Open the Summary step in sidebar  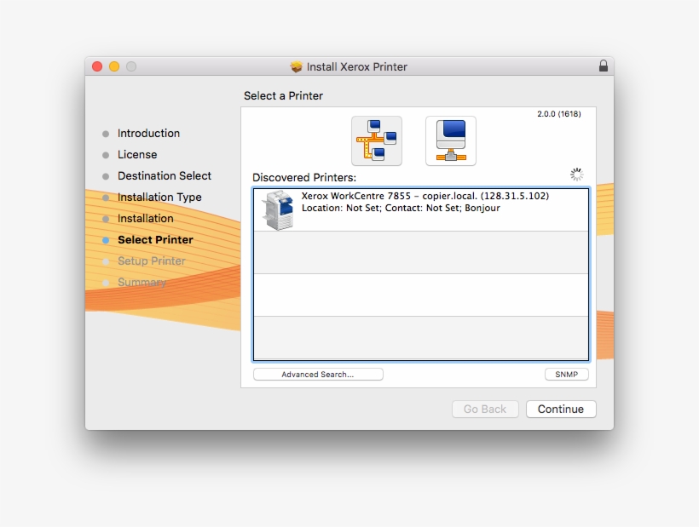(x=142, y=283)
